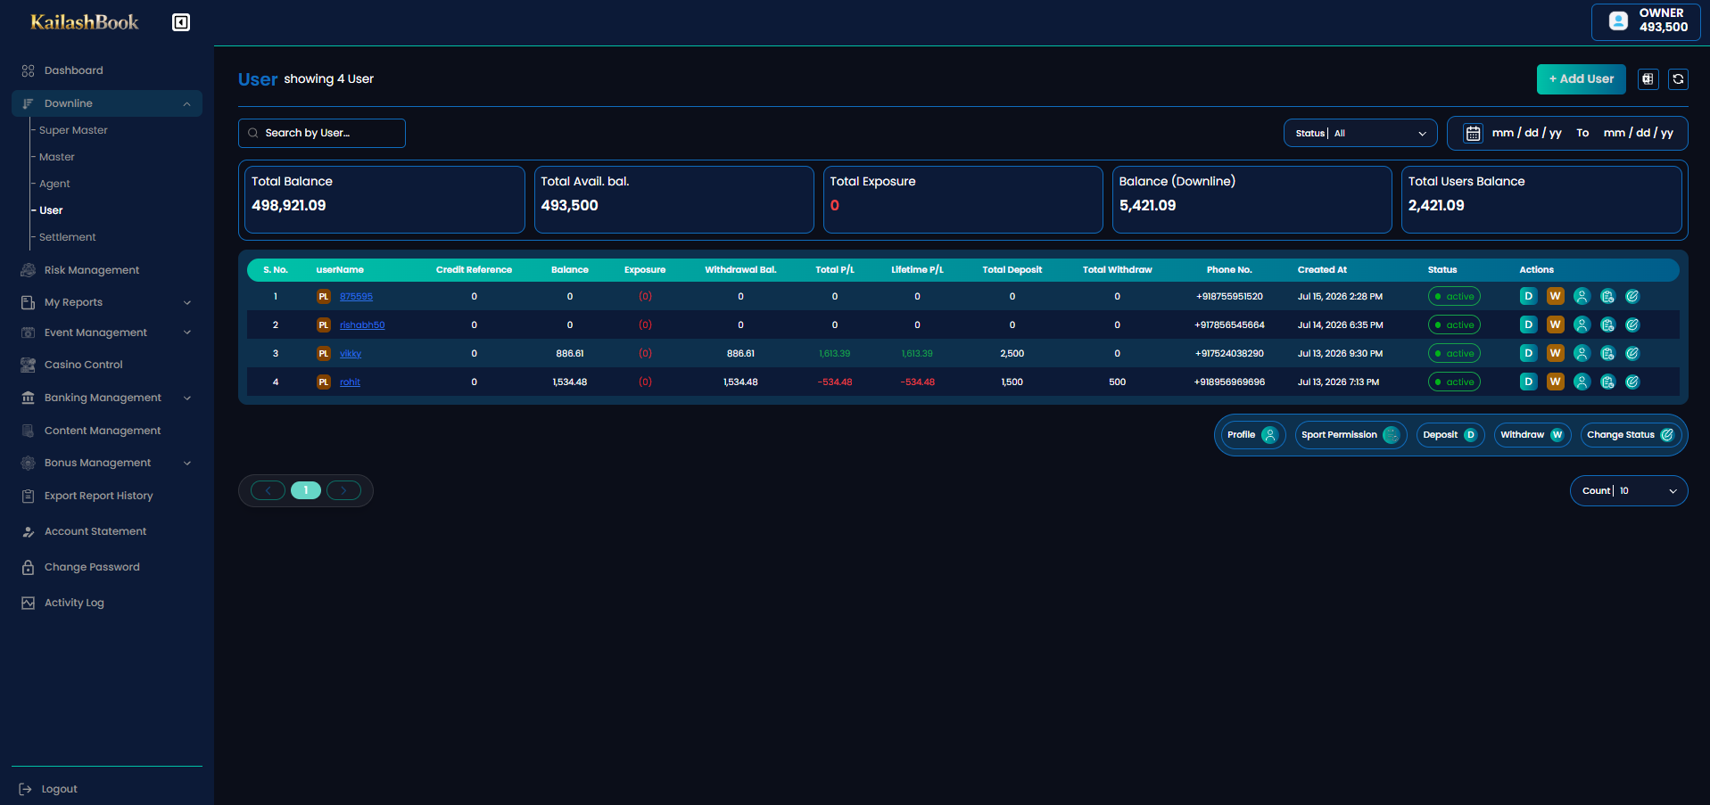Click the Search by User field
This screenshot has width=1710, height=805.
click(x=322, y=133)
